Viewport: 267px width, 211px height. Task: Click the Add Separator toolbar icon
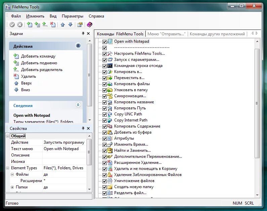pyautogui.click(x=45, y=25)
